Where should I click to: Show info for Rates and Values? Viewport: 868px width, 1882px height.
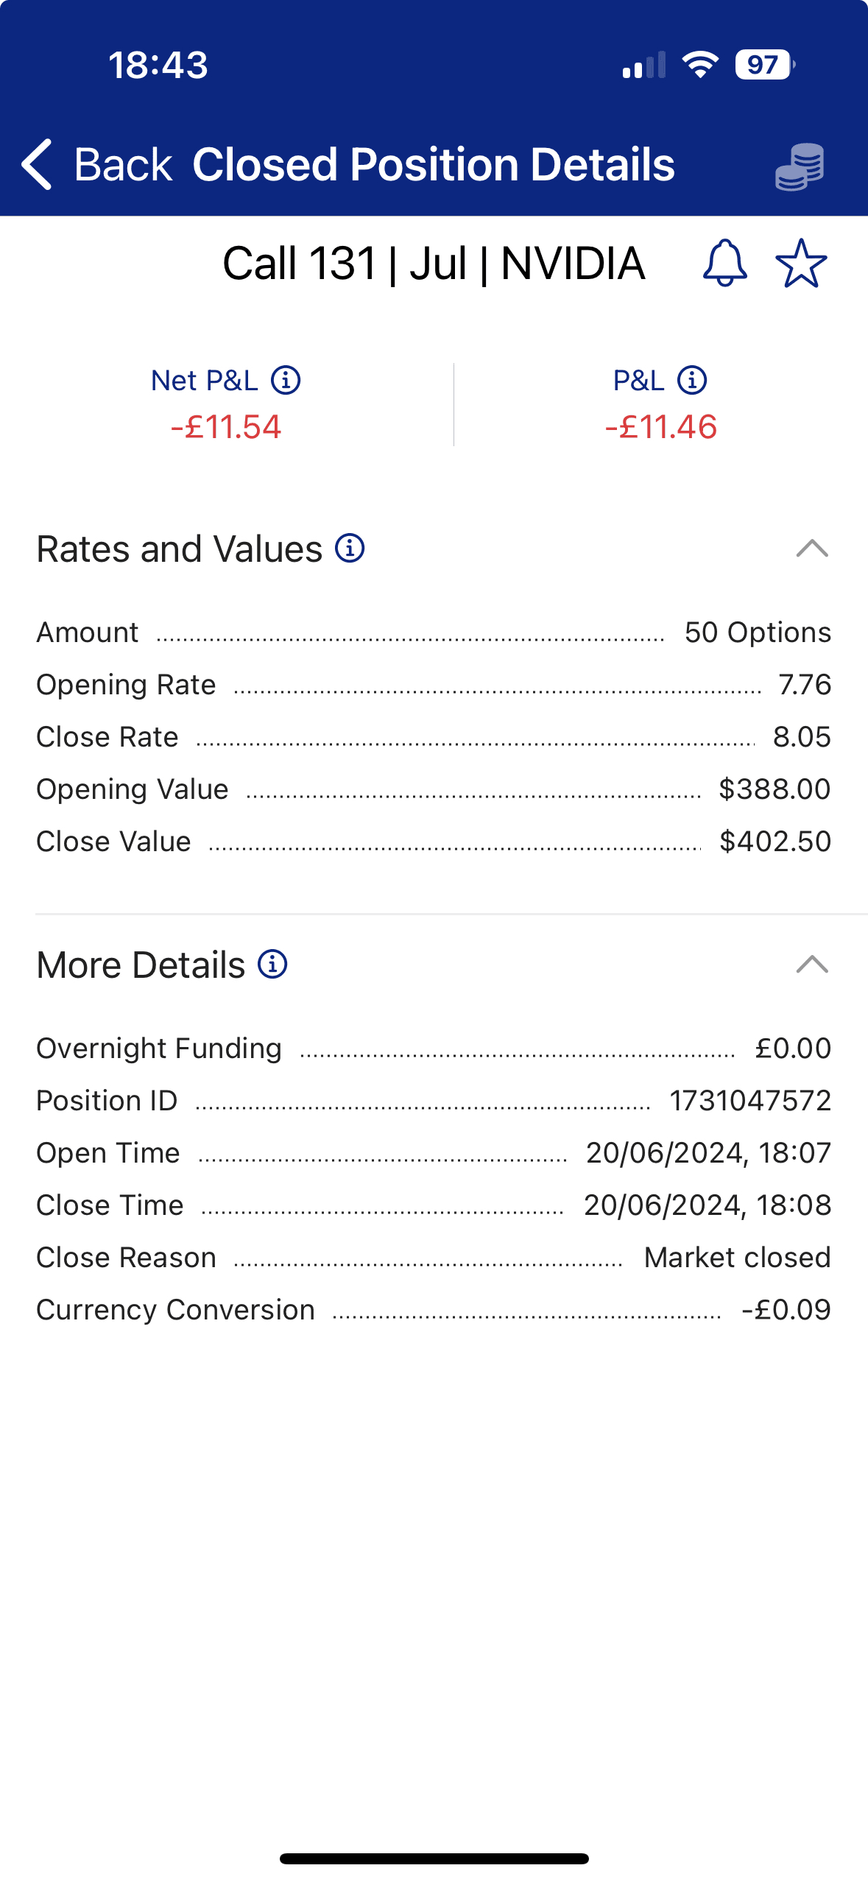tap(350, 549)
